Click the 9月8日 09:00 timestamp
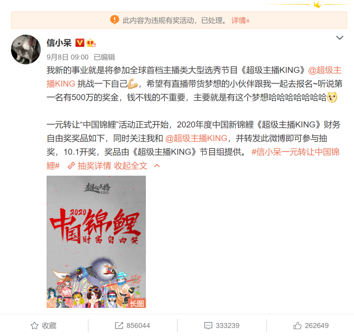354x336 pixels. [68, 57]
